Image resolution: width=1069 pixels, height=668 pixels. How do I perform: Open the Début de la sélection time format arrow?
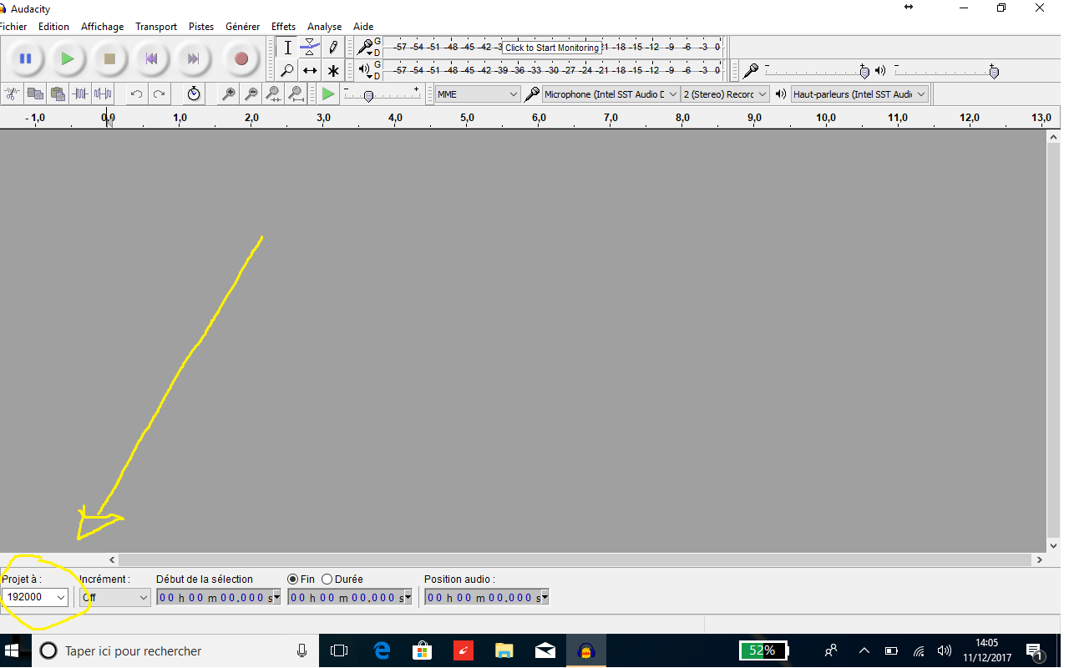coord(278,598)
